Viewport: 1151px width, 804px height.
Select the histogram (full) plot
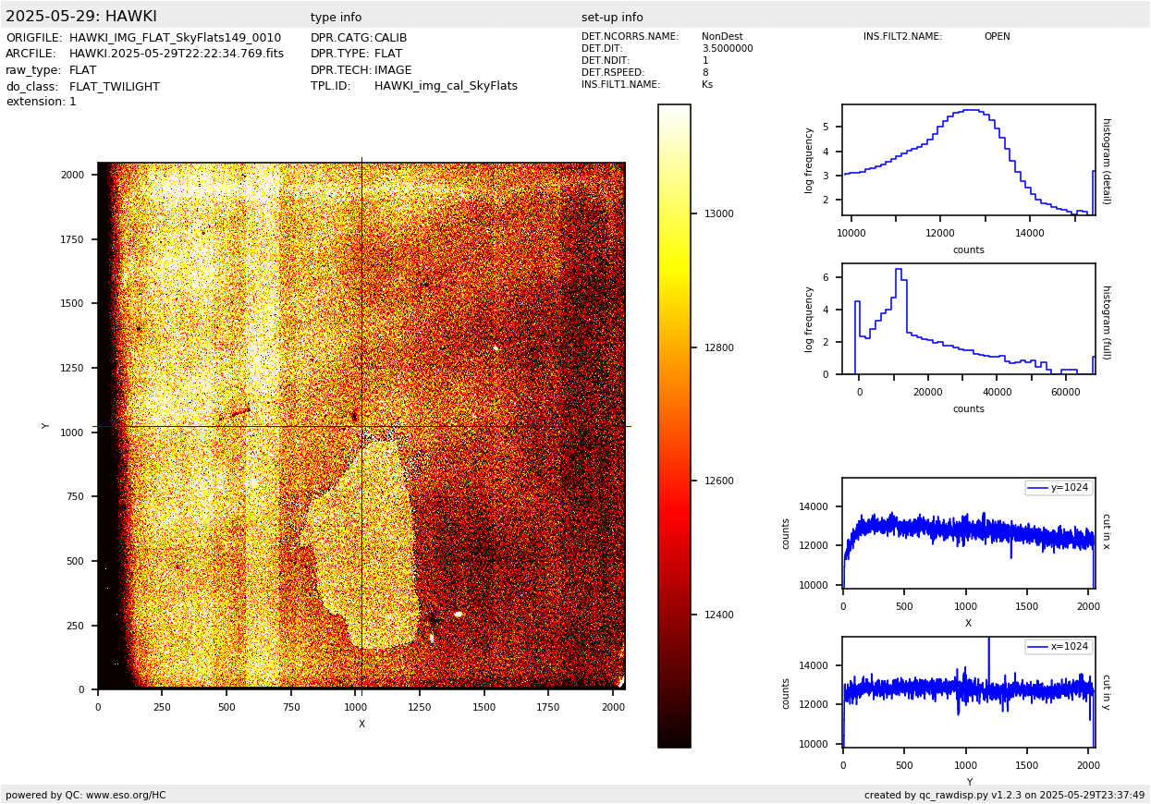968,319
